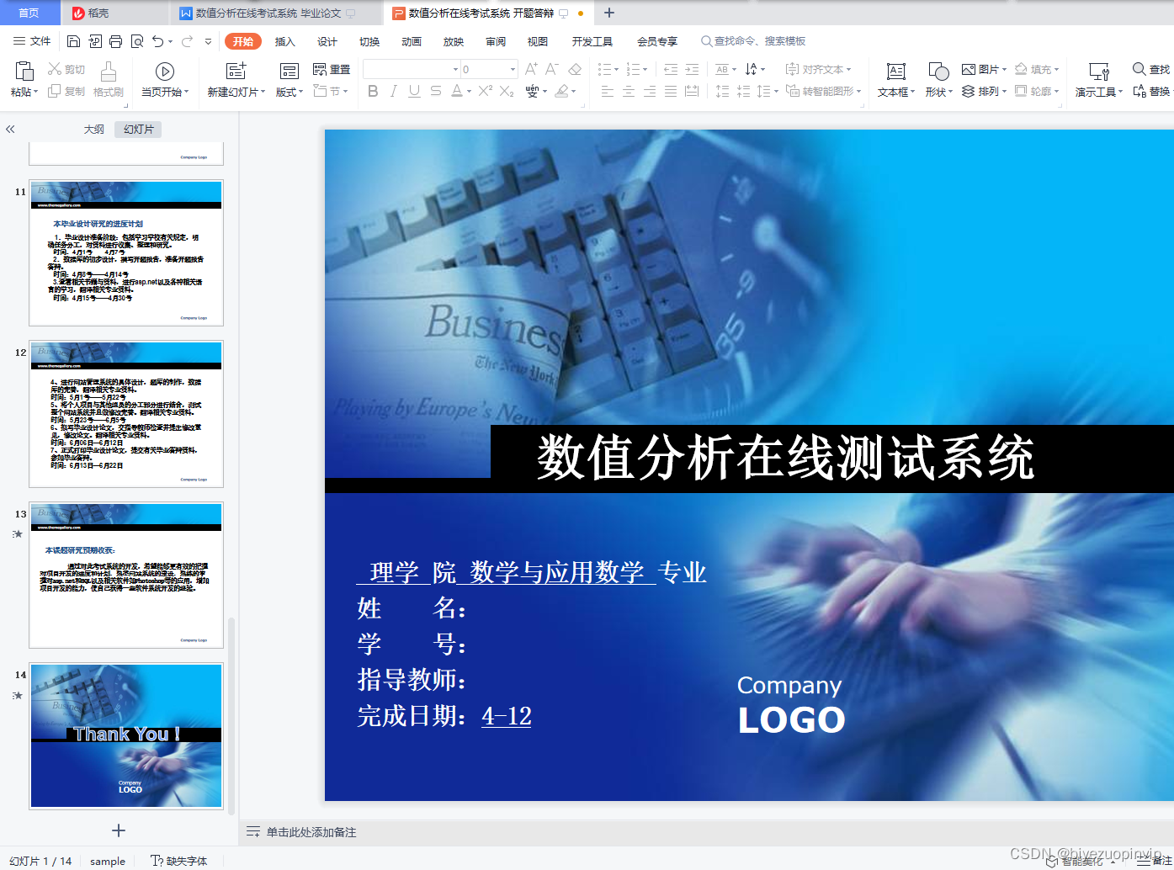This screenshot has height=870, width=1174.
Task: Expand Section (节) dropdown
Action: [x=344, y=92]
